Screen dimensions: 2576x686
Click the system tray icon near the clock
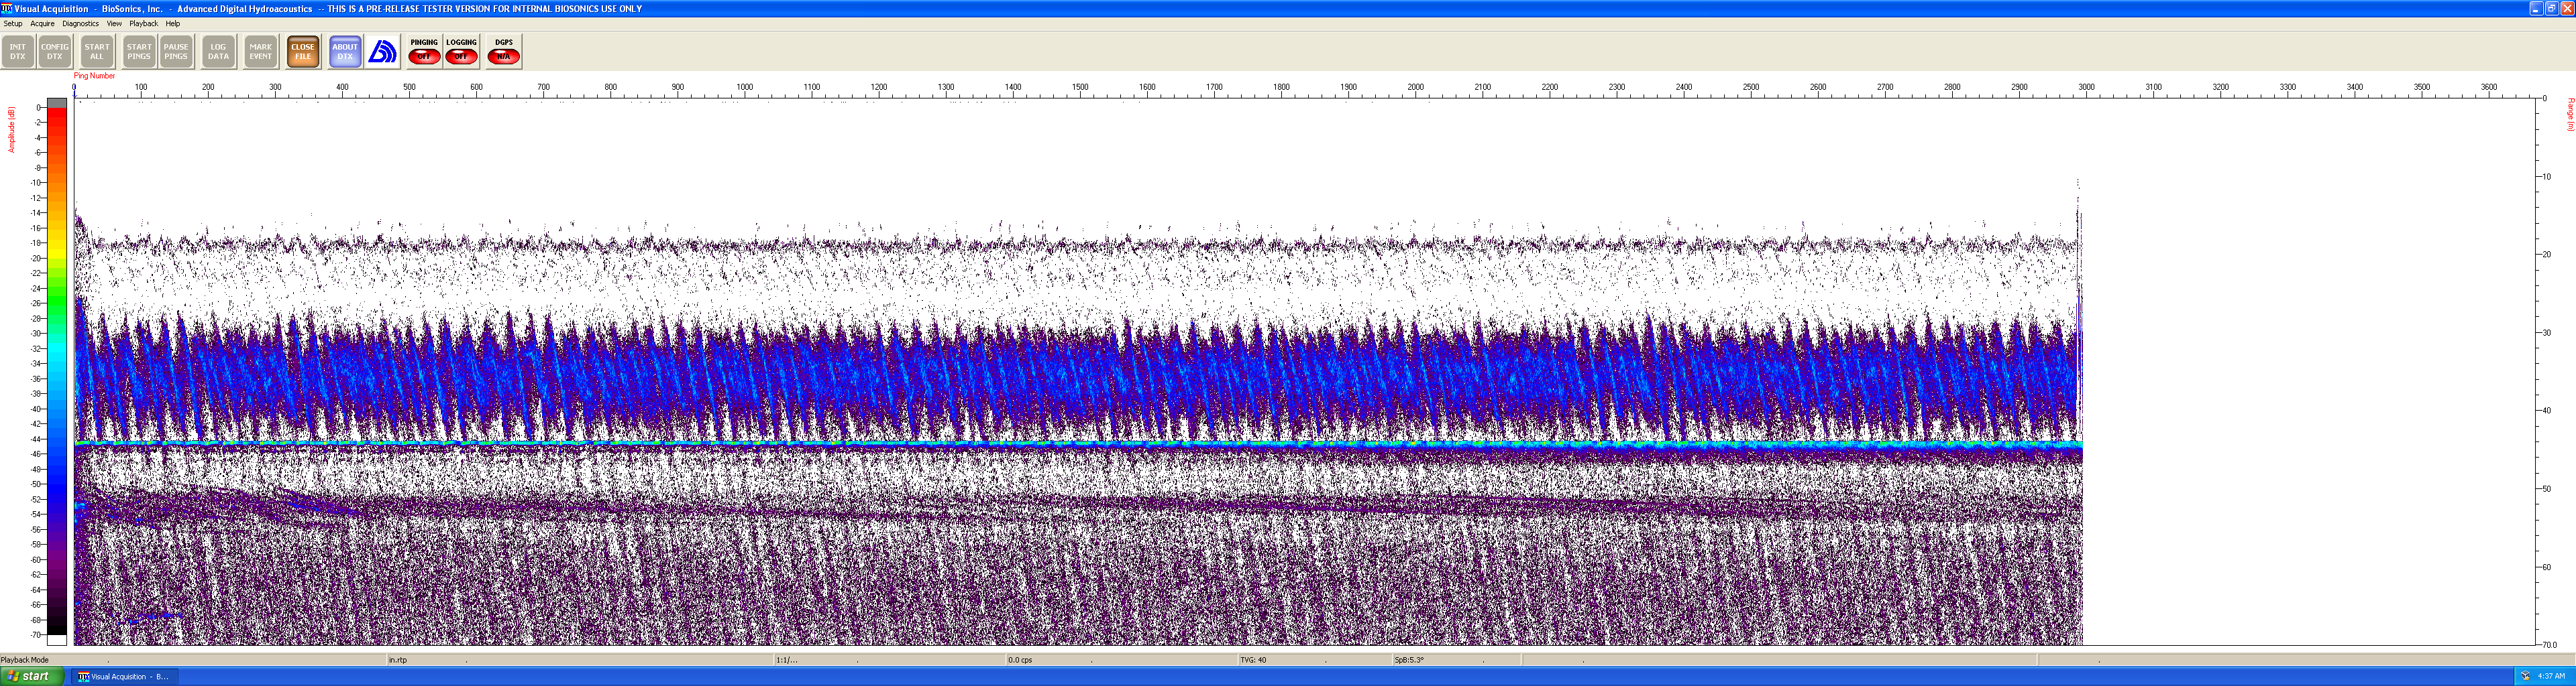(x=2526, y=677)
